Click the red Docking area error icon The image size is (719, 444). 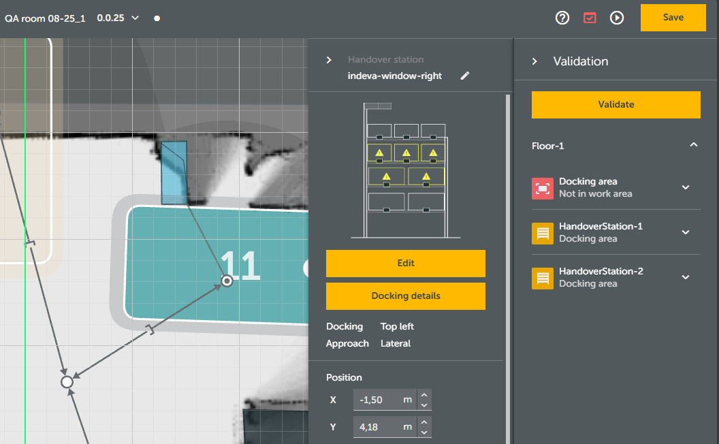click(x=543, y=188)
